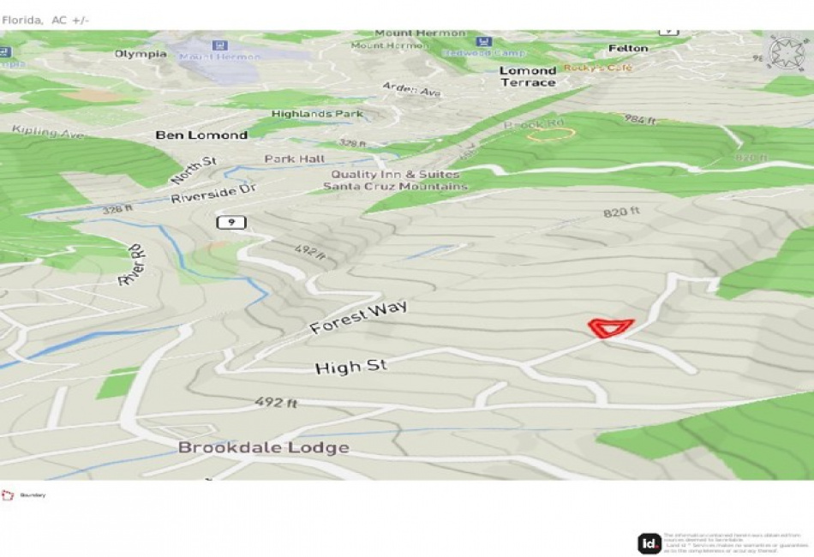Click the Rocky's Cafe label
The image size is (814, 557).
597,68
